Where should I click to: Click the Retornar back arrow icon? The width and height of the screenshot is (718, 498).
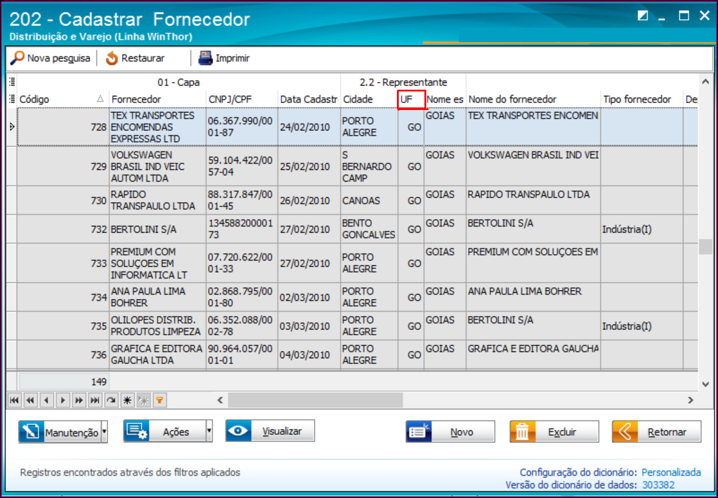coord(625,432)
